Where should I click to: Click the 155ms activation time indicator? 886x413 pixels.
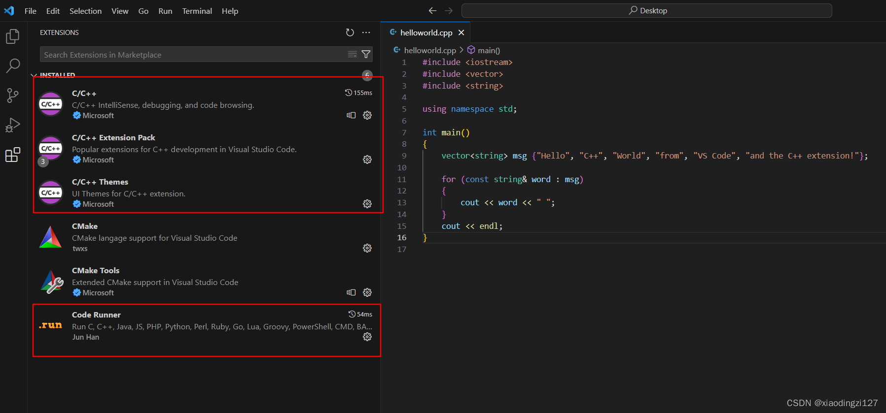tap(358, 93)
